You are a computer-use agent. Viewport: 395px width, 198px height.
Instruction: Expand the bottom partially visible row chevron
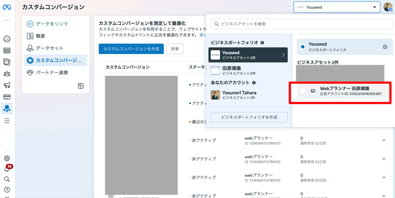384,195
